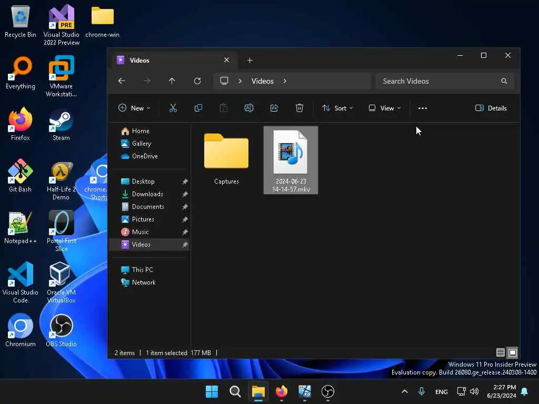
Task: Click OBS Studio in the taskbar
Action: [x=327, y=391]
